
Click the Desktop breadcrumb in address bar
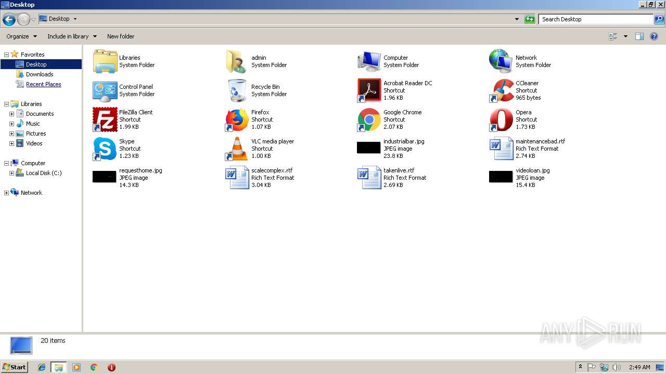[59, 19]
